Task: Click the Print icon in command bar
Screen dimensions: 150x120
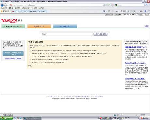Action: coord(117,11)
